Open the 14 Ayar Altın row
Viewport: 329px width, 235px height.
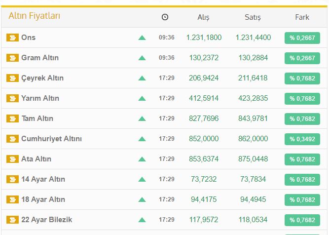pyautogui.click(x=43, y=179)
